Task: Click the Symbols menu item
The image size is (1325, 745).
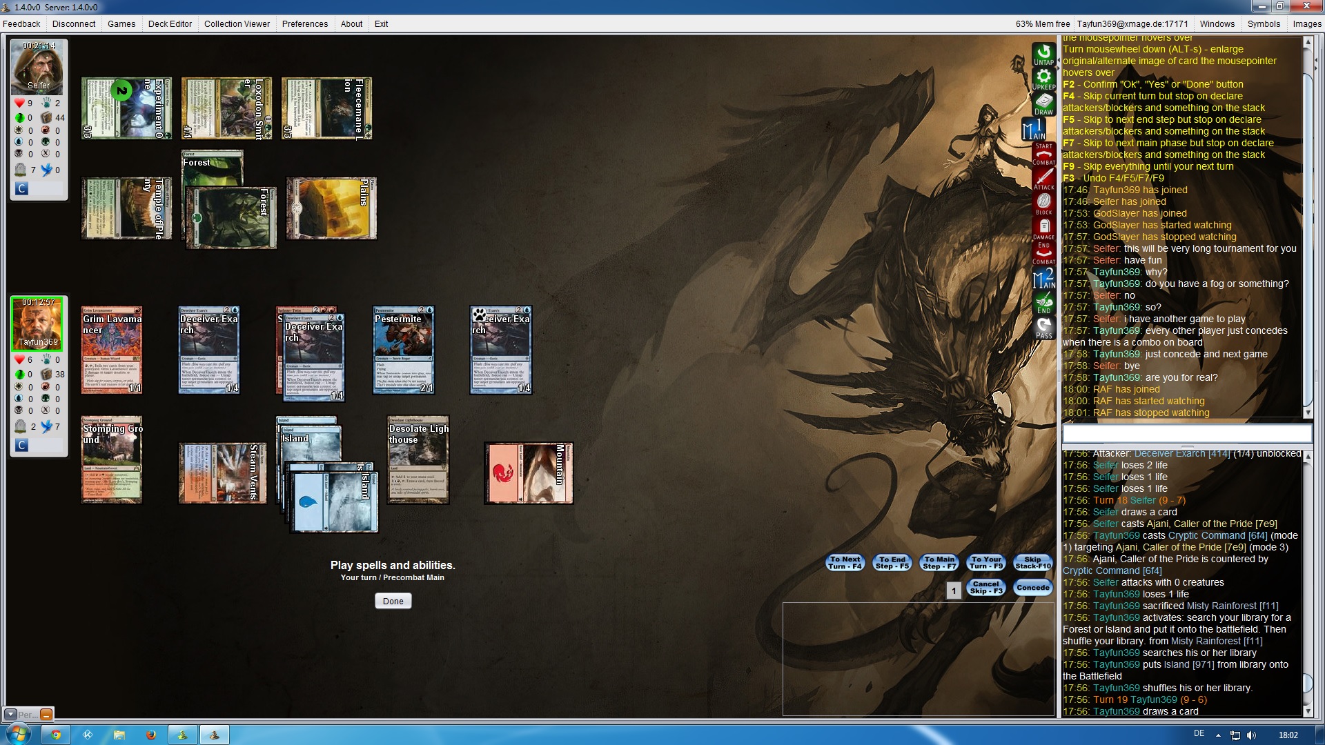Action: 1264,23
